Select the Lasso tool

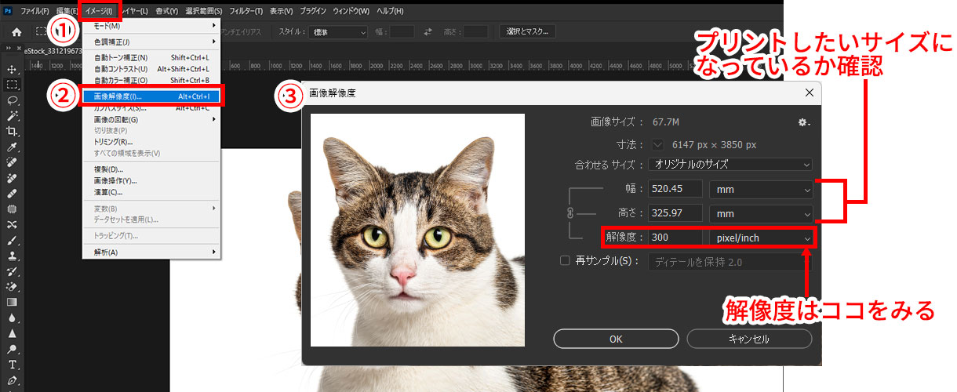coord(13,100)
